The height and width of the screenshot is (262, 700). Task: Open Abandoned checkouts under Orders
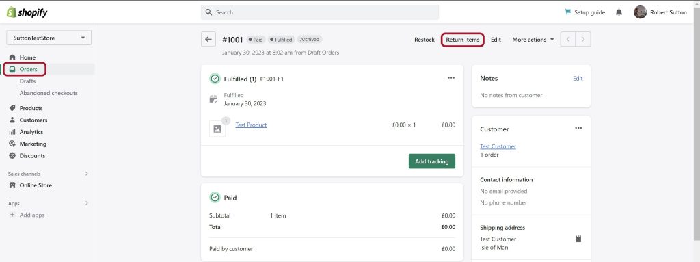[x=49, y=93]
